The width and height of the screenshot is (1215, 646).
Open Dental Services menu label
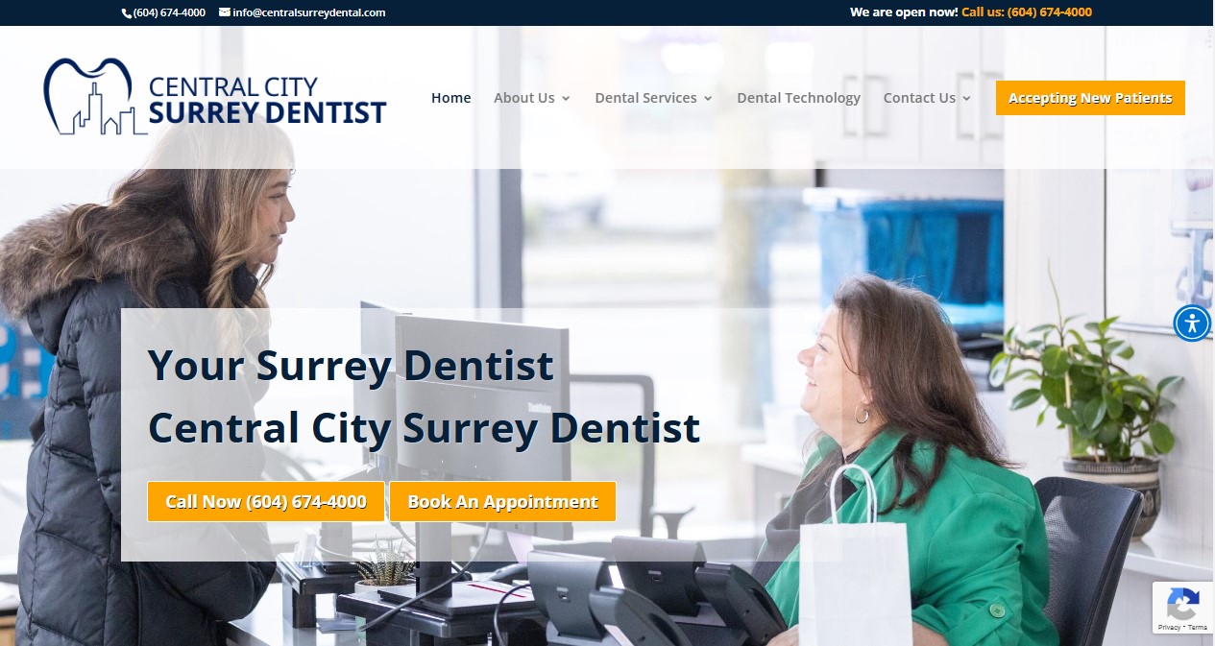pyautogui.click(x=645, y=98)
